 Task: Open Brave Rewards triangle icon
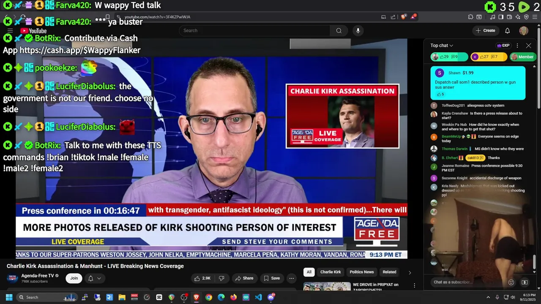(x=413, y=17)
